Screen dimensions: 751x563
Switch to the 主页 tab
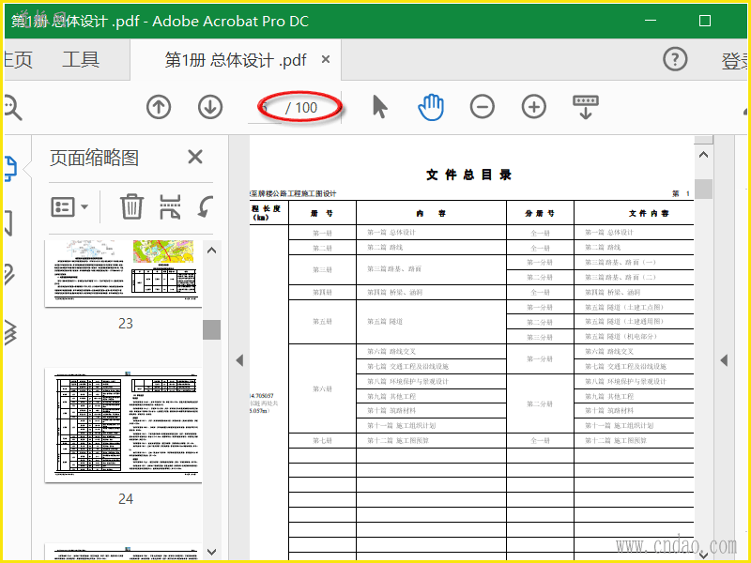(x=18, y=60)
